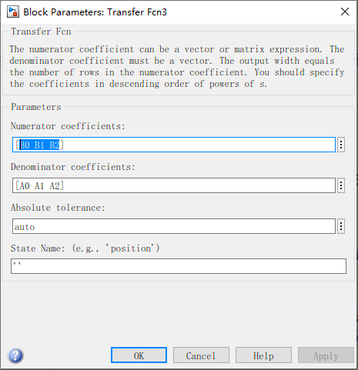
Task: Click the Transfer Fcn description text
Action: click(177, 66)
